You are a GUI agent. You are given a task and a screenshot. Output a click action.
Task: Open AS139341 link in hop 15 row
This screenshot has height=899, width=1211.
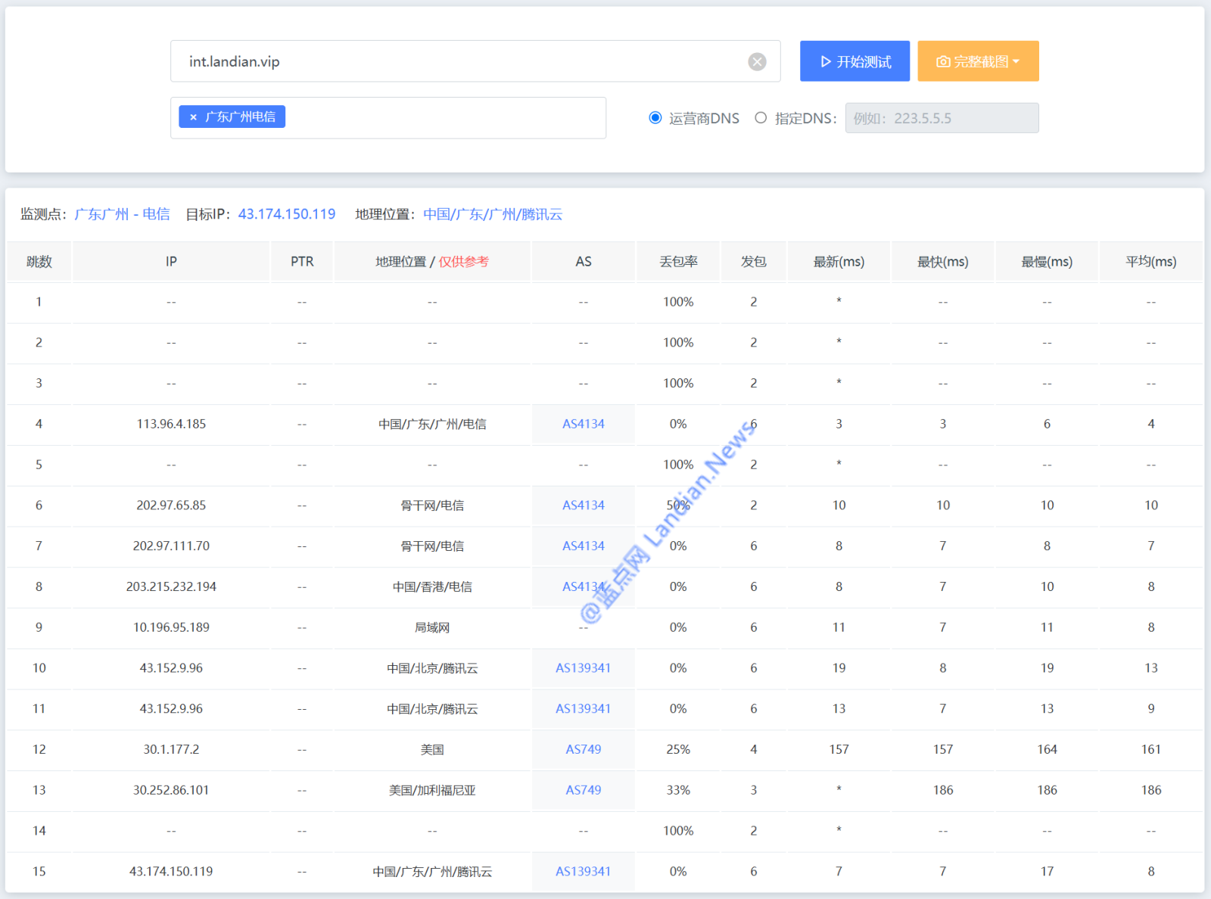click(x=583, y=872)
